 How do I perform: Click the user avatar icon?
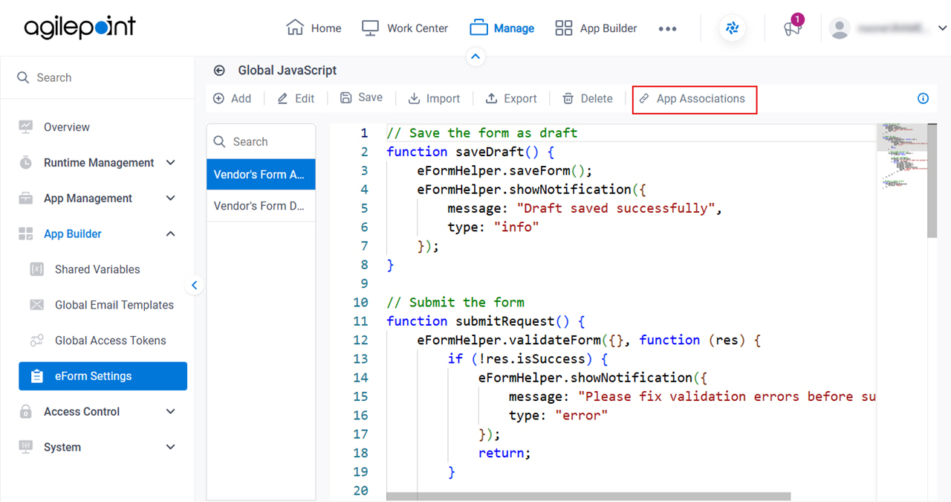click(840, 28)
